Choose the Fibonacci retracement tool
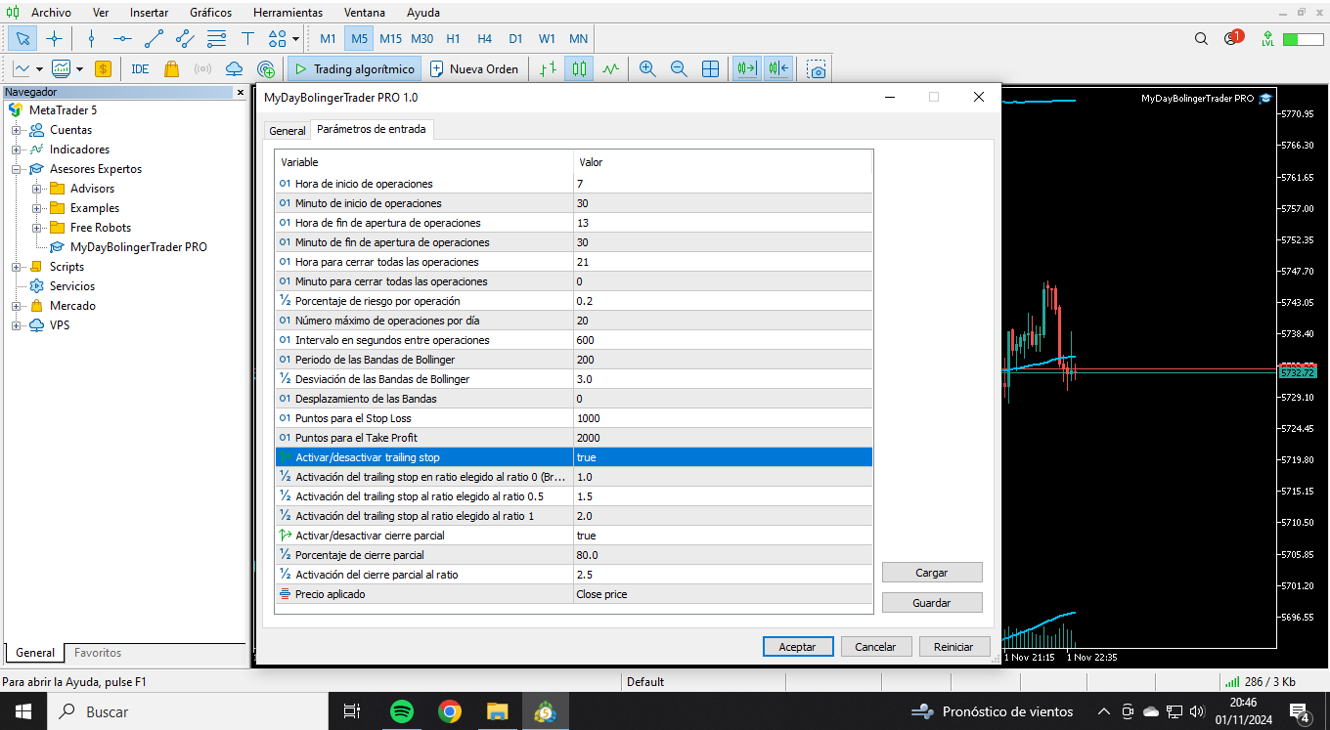This screenshot has width=1330, height=730. pos(216,39)
